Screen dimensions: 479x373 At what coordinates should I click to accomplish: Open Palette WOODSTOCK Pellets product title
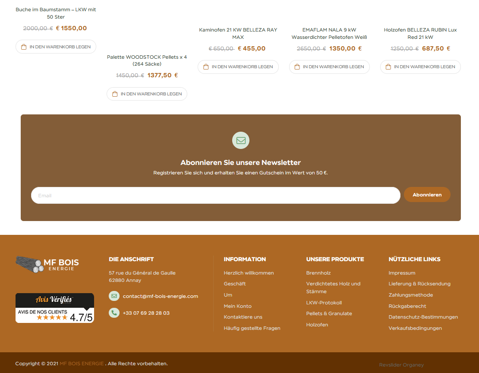pos(147,60)
